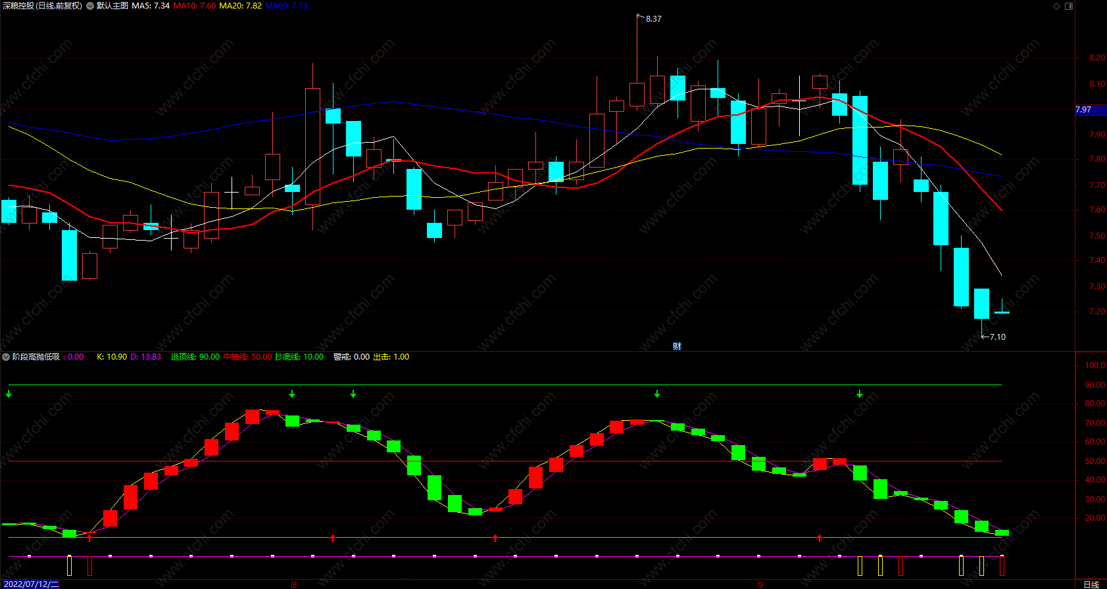Image resolution: width=1107 pixels, height=589 pixels.
Task: Click the 日线 period button
Action: (1091, 584)
